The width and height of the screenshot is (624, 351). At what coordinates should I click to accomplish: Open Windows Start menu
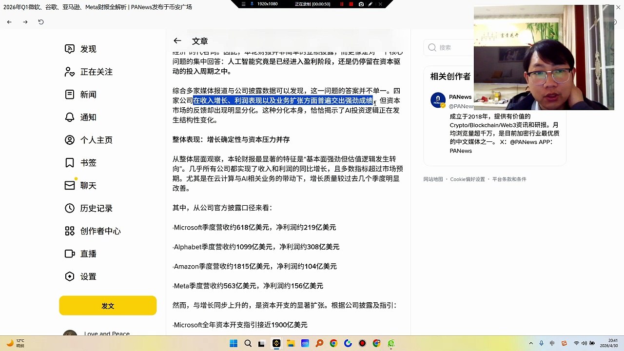click(x=234, y=343)
